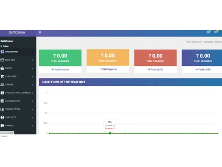Click the minus icon by Total Expense
This screenshot has width=222, height=167.
tap(99, 69)
